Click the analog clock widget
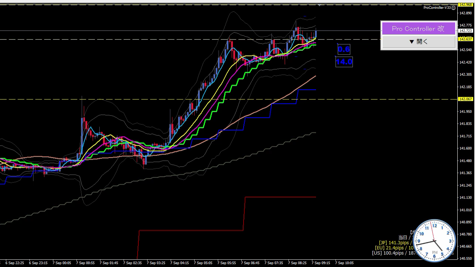Image resolution: width=475 pixels, height=267 pixels. pyautogui.click(x=435, y=241)
